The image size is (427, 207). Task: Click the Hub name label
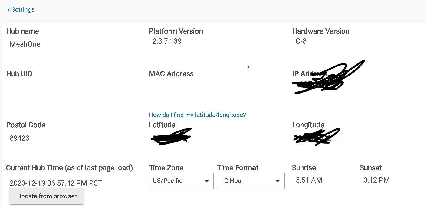(23, 31)
